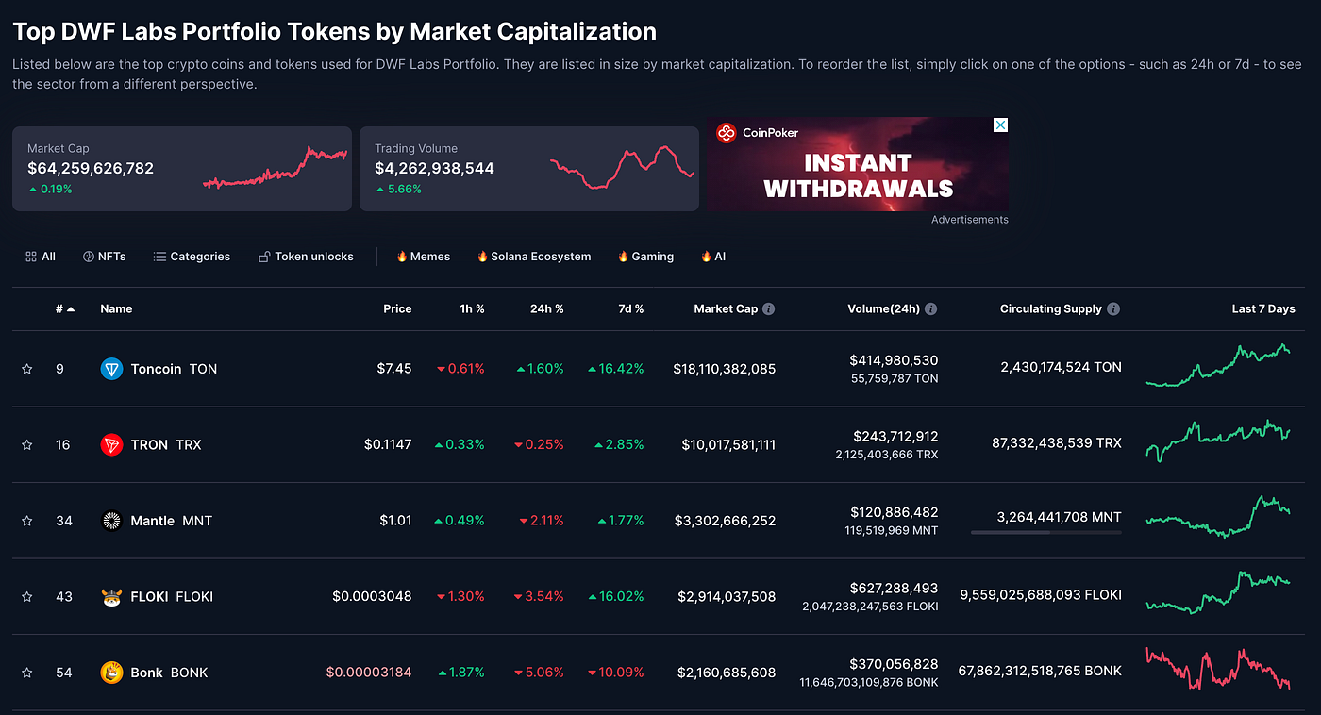Select the Token unlocks tab

306,257
